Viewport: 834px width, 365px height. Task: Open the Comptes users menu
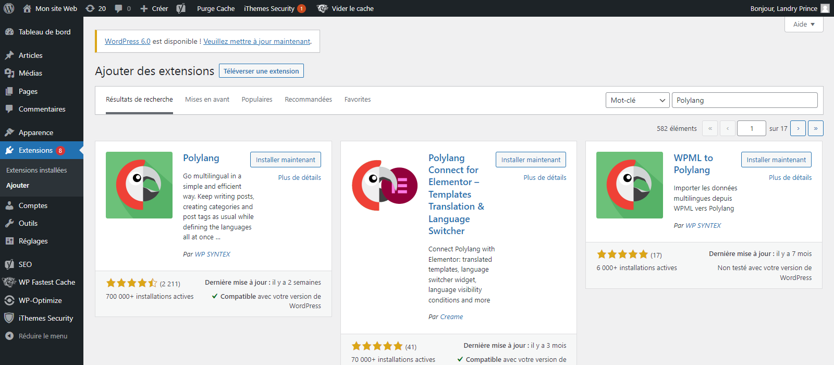pos(42,205)
